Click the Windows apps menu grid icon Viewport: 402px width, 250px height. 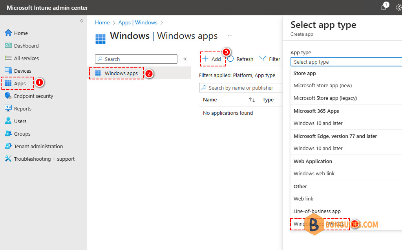click(x=98, y=73)
